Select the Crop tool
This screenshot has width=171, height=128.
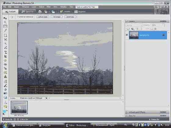[x=5, y=56]
